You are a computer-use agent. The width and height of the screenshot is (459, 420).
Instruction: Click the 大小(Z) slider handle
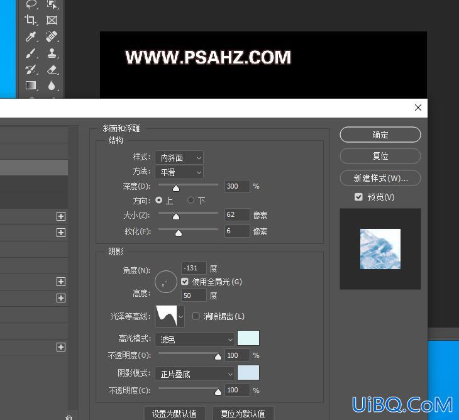(x=176, y=216)
